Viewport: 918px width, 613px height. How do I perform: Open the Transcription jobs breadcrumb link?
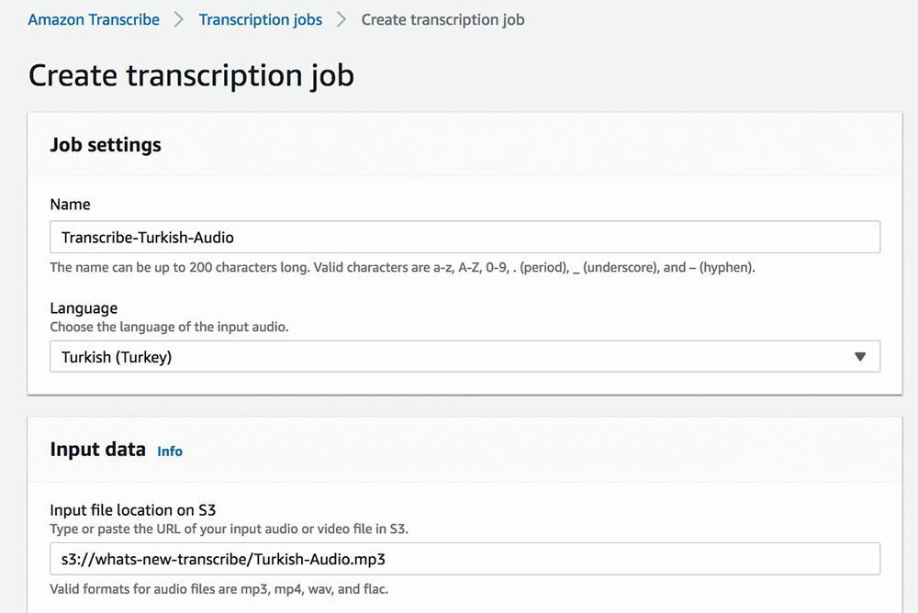click(260, 19)
